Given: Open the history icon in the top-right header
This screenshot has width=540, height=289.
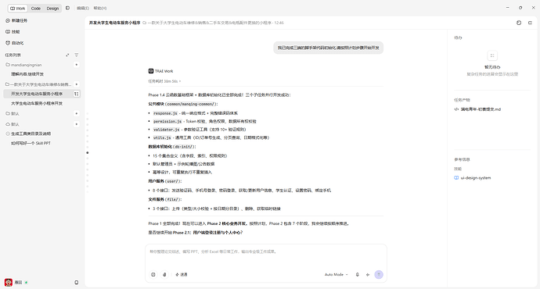Looking at the screenshot, I should point(519,23).
